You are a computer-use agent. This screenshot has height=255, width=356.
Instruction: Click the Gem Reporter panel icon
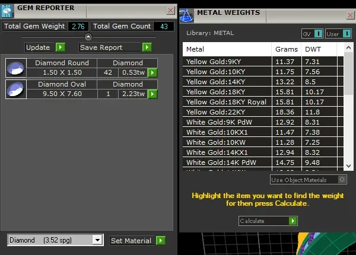(7, 11)
